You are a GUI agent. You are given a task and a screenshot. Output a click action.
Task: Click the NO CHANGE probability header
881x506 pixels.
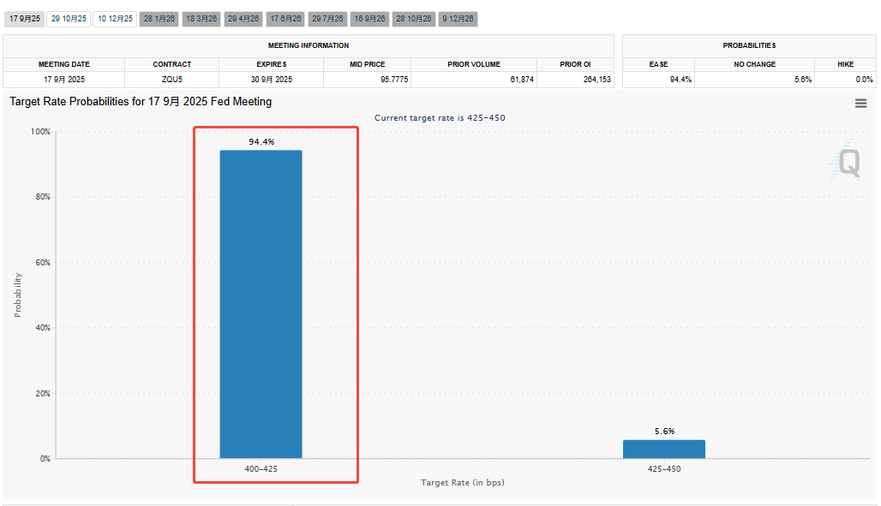(754, 64)
